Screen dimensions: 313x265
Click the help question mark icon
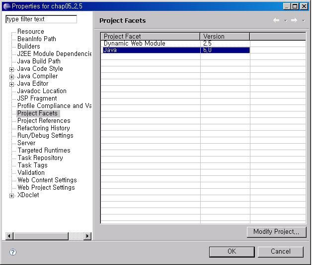point(13,252)
